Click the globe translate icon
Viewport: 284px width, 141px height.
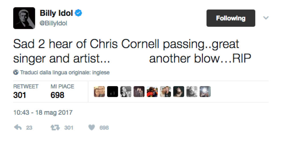coord(16,73)
